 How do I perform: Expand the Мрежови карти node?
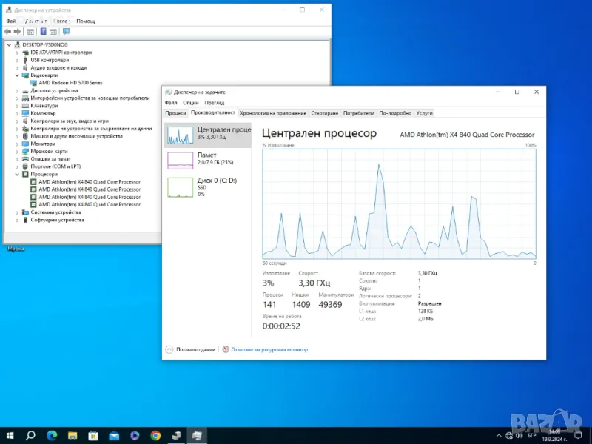[18, 151]
